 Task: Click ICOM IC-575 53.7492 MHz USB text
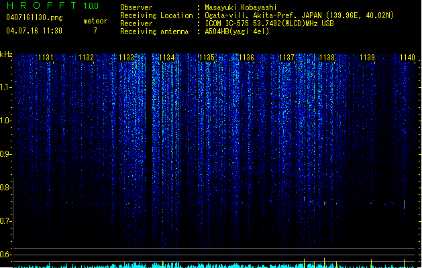point(269,23)
